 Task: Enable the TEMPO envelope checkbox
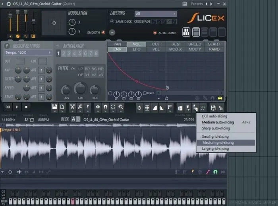pos(145,93)
